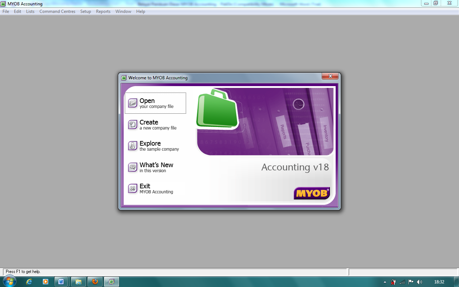The width and height of the screenshot is (459, 287).
Task: Switch to Firefox in the taskbar
Action: [x=95, y=282]
